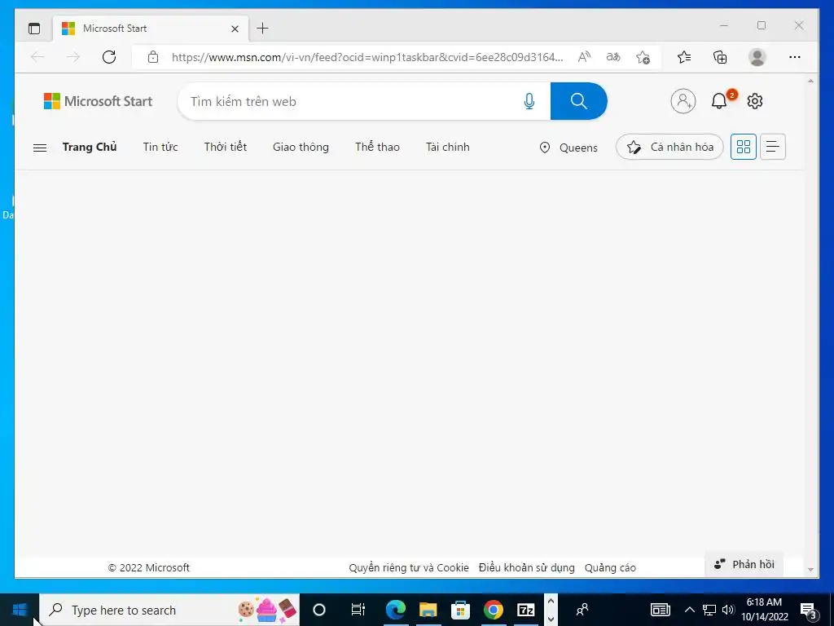This screenshot has width=834, height=626.
Task: Select the Trang Chủ tab
Action: click(x=90, y=147)
